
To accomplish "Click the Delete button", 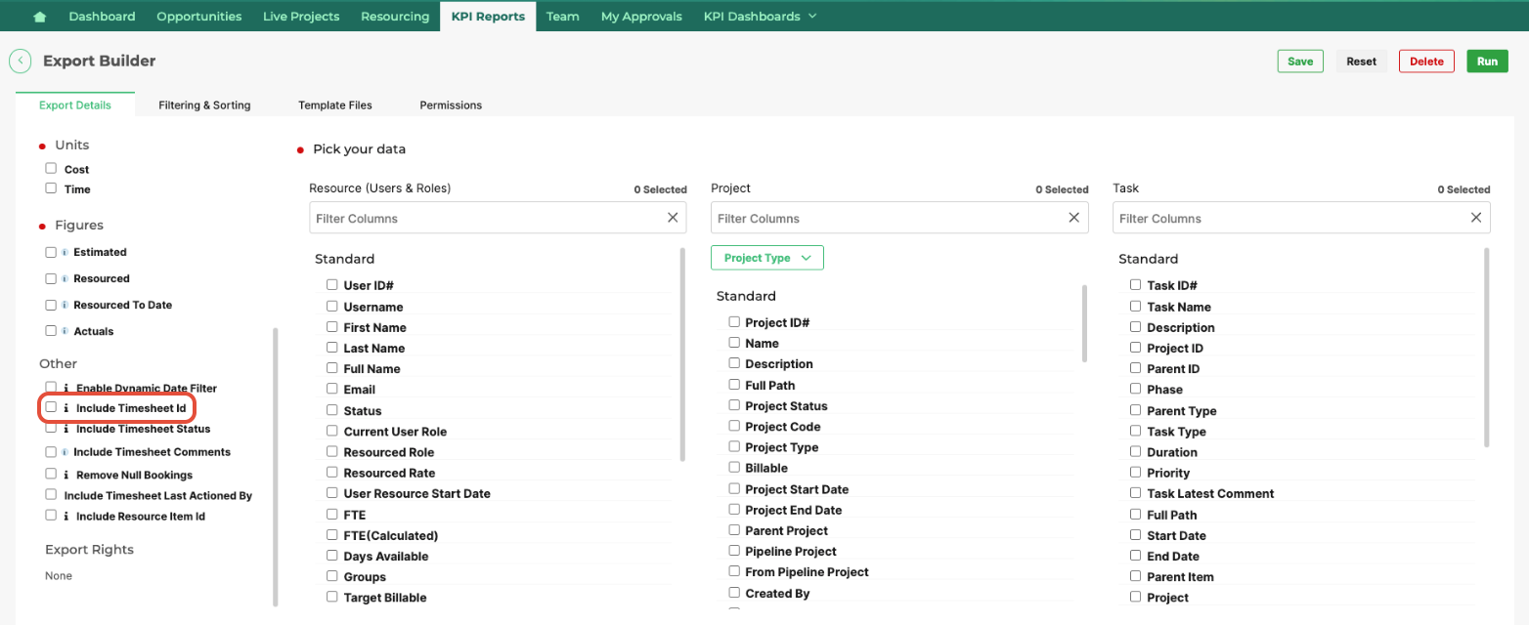I will coord(1426,61).
